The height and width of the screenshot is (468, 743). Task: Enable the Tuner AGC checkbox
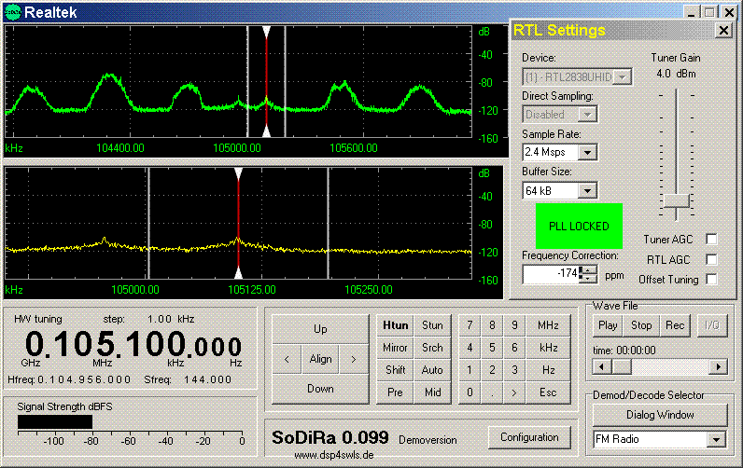coord(711,240)
